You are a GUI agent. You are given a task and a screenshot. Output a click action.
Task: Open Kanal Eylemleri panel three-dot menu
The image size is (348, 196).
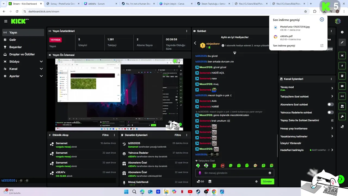[x=331, y=79]
